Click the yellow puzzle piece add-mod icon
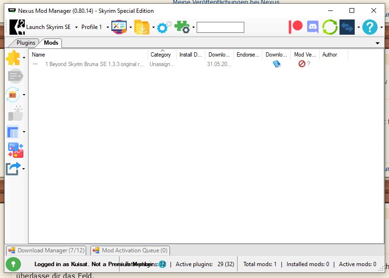The height and width of the screenshot is (278, 389). tap(13, 58)
